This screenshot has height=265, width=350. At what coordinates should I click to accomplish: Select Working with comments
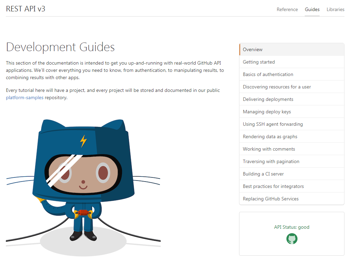point(268,149)
